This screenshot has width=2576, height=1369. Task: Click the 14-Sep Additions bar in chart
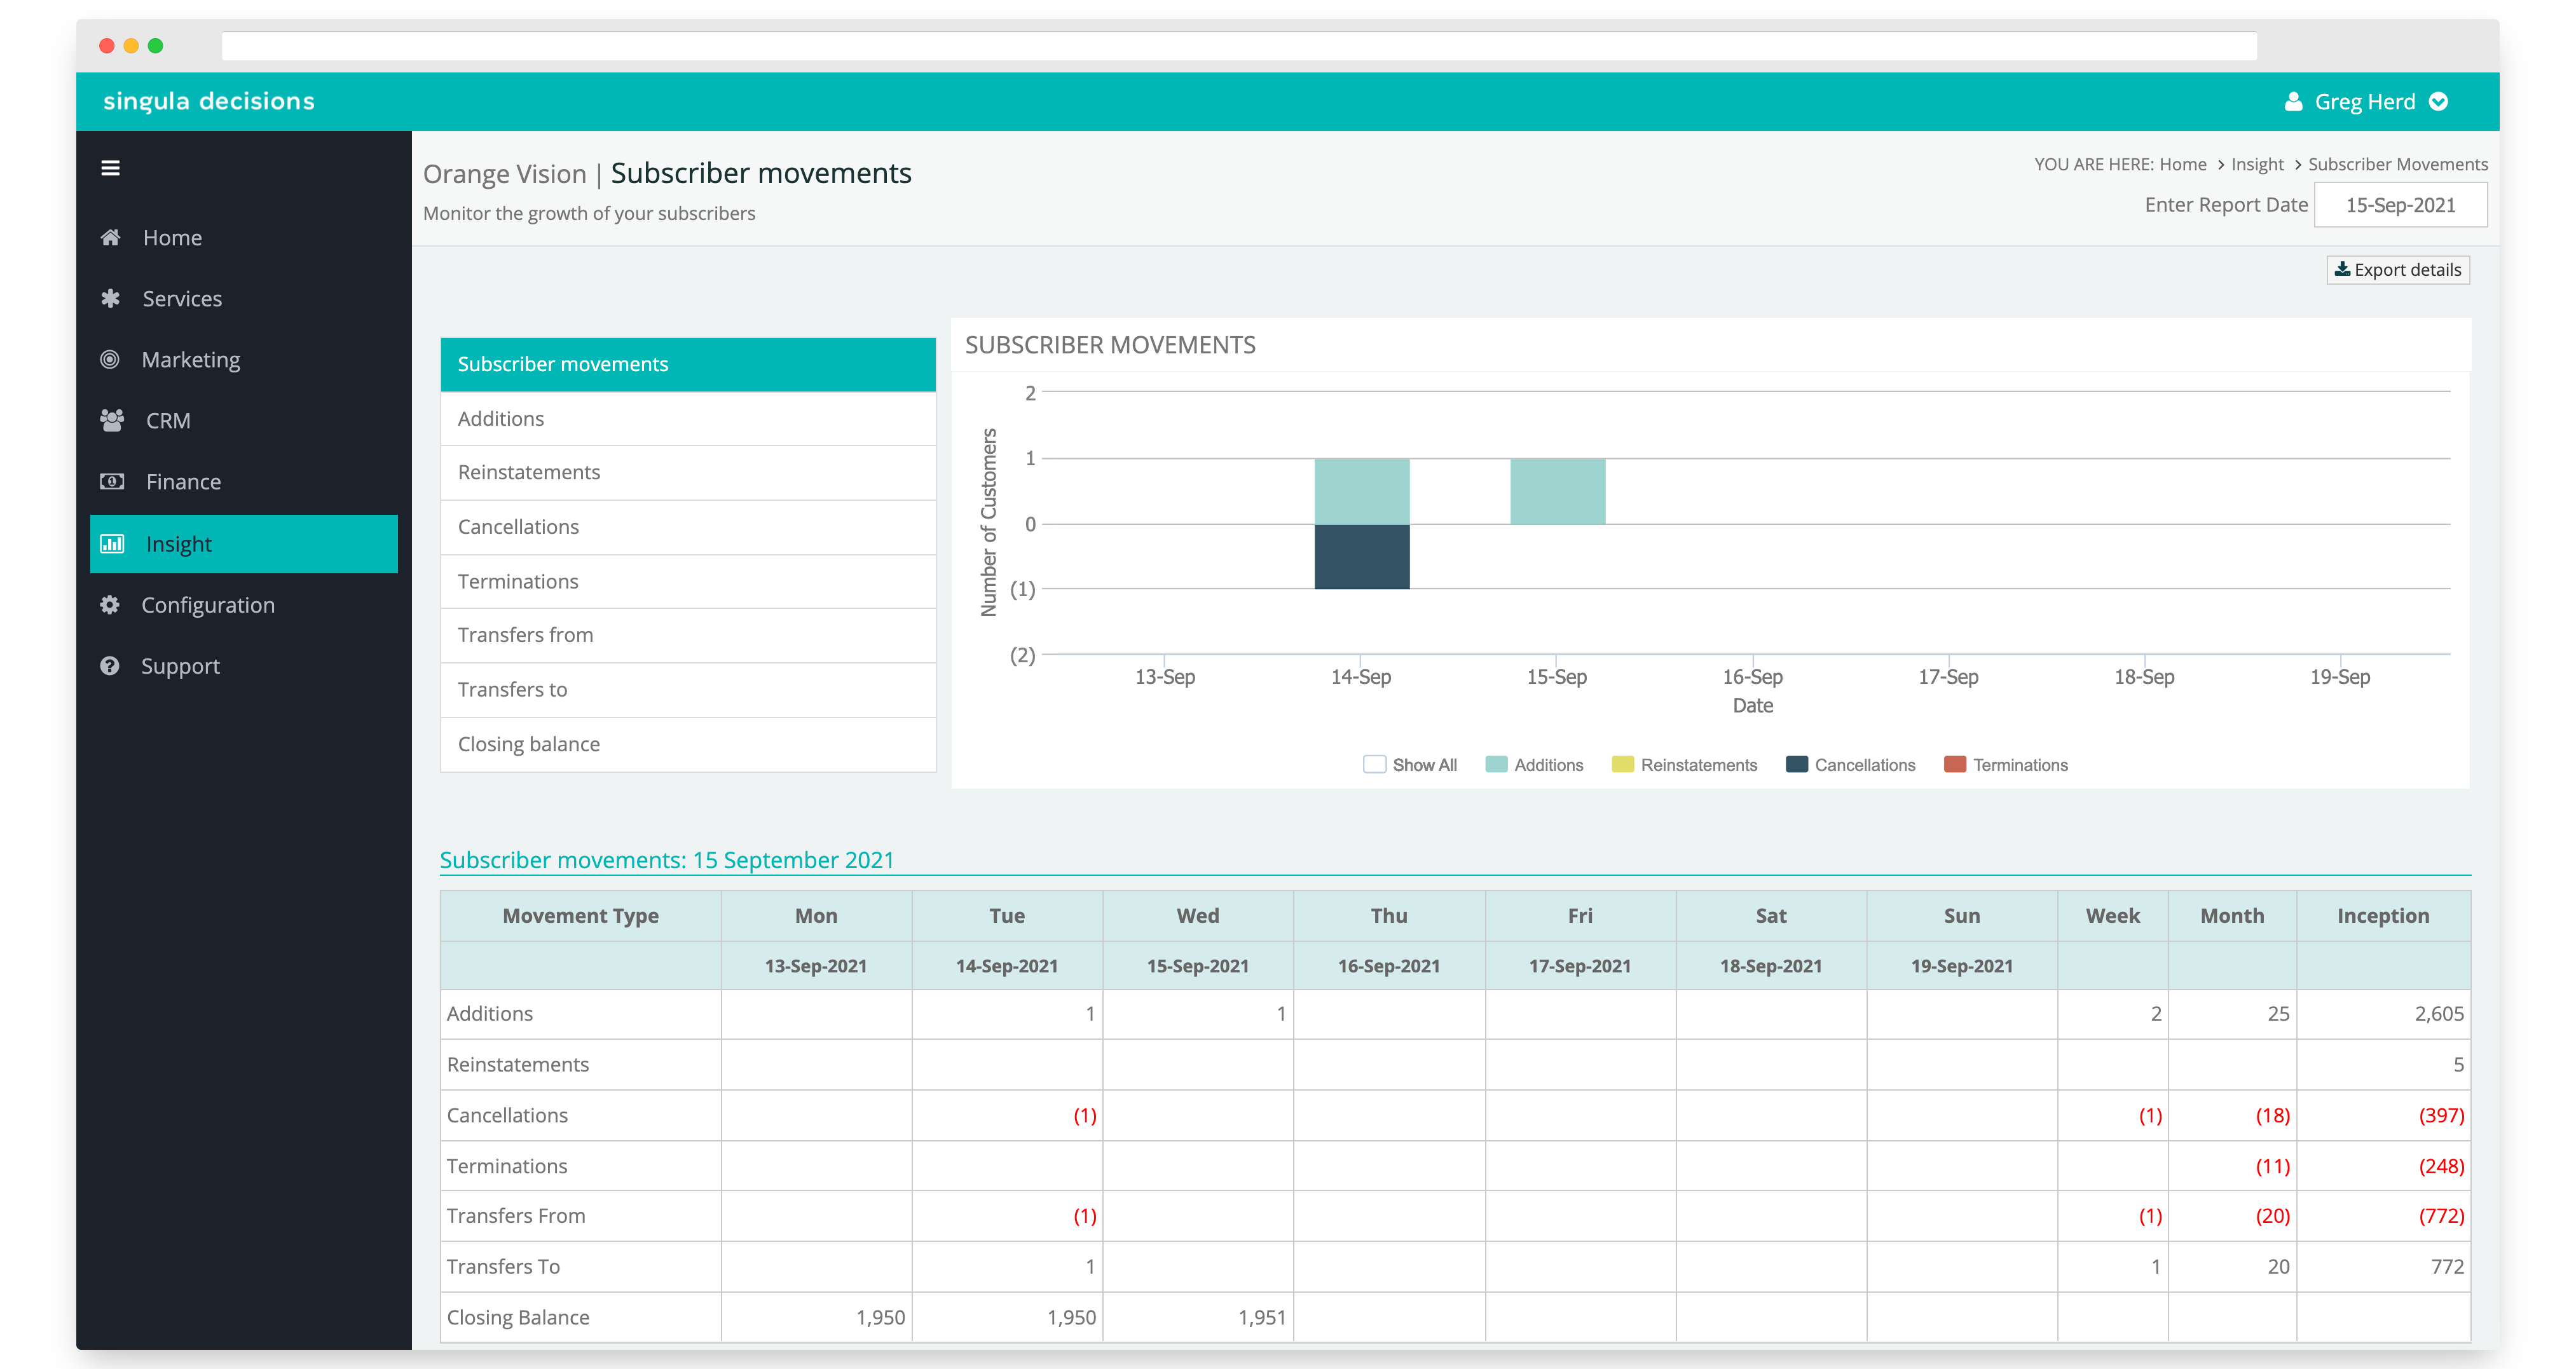coord(1361,491)
